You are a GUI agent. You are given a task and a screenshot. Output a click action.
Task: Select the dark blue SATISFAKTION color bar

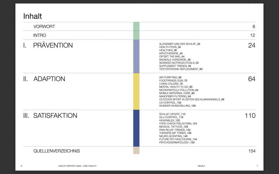136,128
